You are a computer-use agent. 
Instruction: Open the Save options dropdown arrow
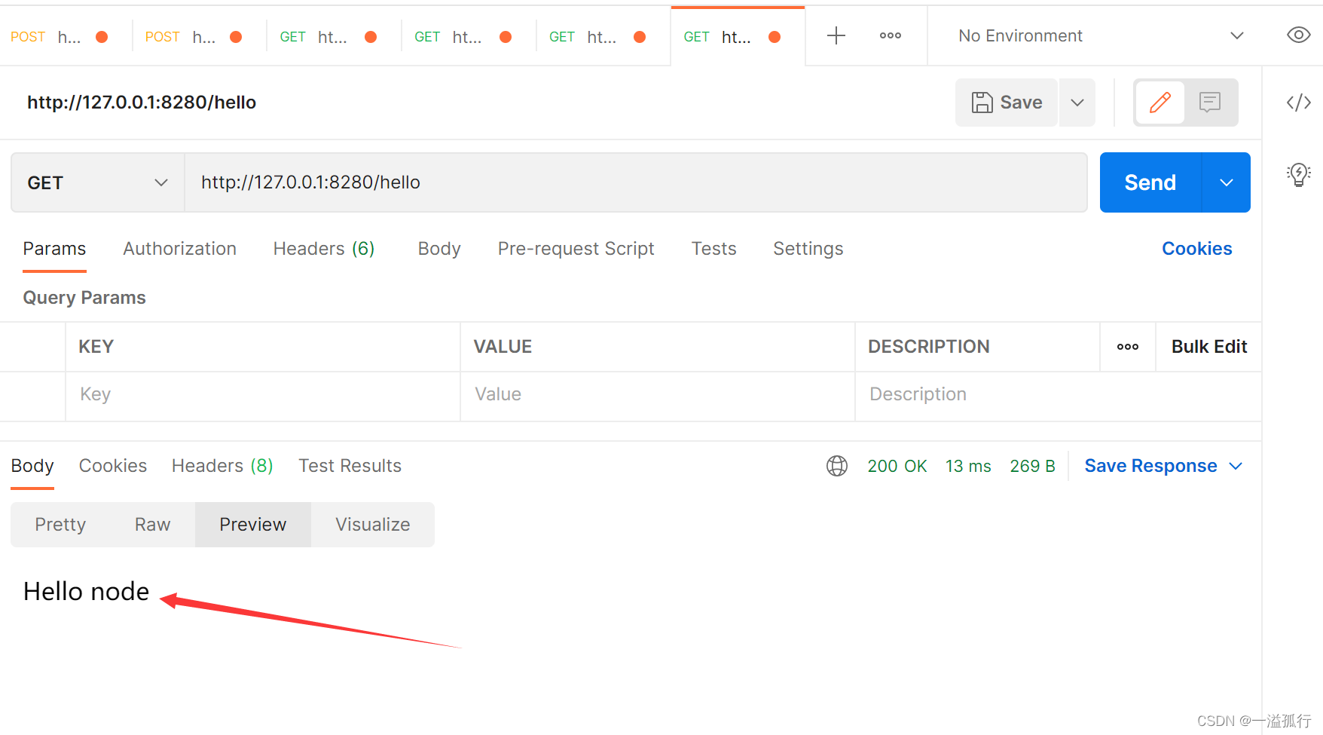[1077, 103]
